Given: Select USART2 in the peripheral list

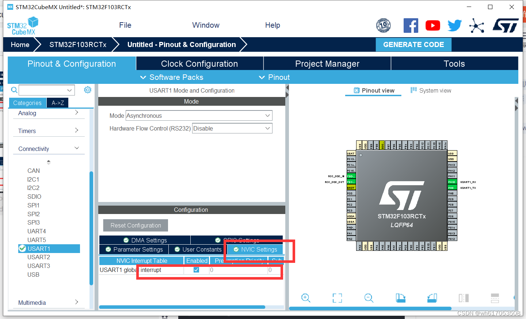Looking at the screenshot, I should [x=39, y=257].
